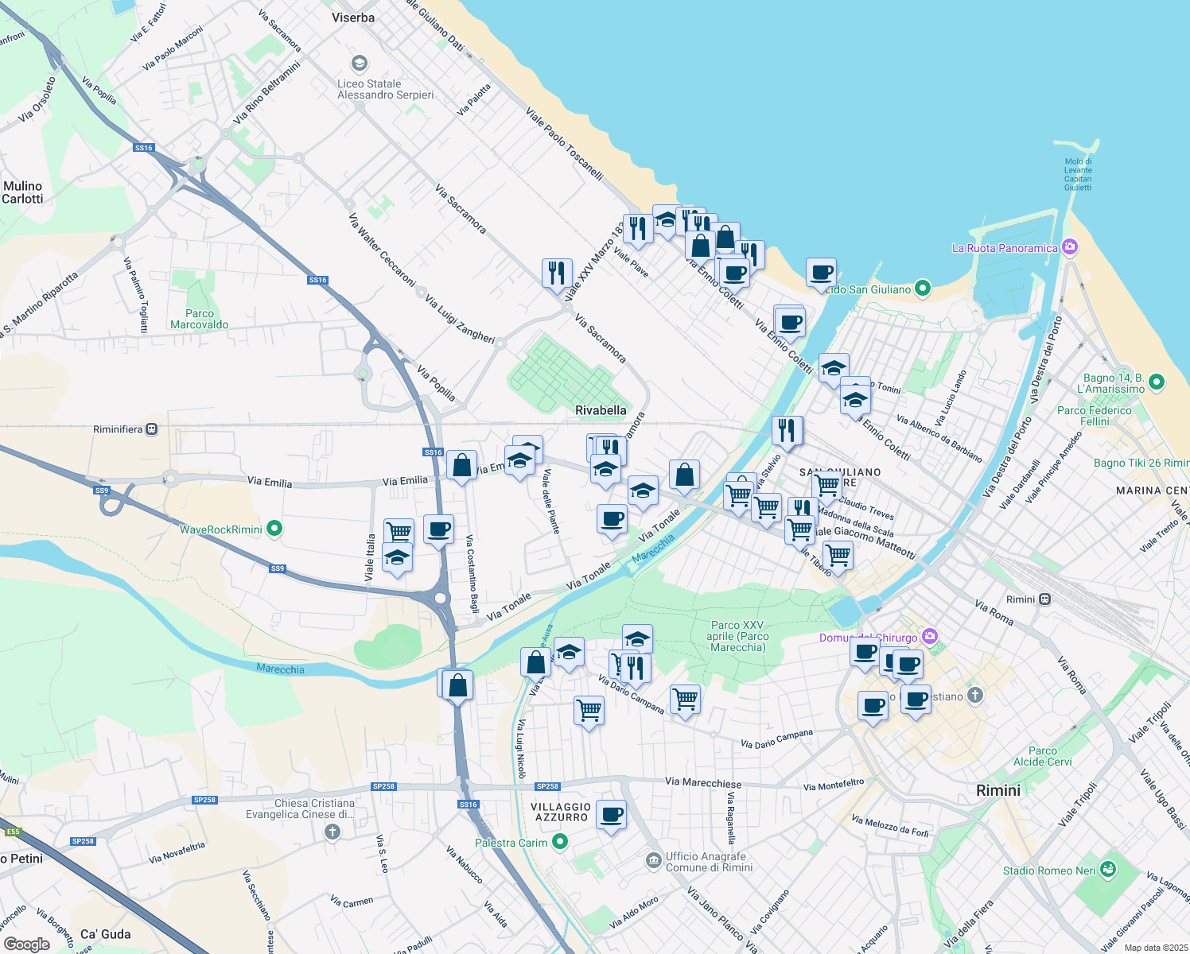The image size is (1190, 954).
Task: Select the coffee marker in Villaggio Azzurro
Action: pyautogui.click(x=611, y=812)
